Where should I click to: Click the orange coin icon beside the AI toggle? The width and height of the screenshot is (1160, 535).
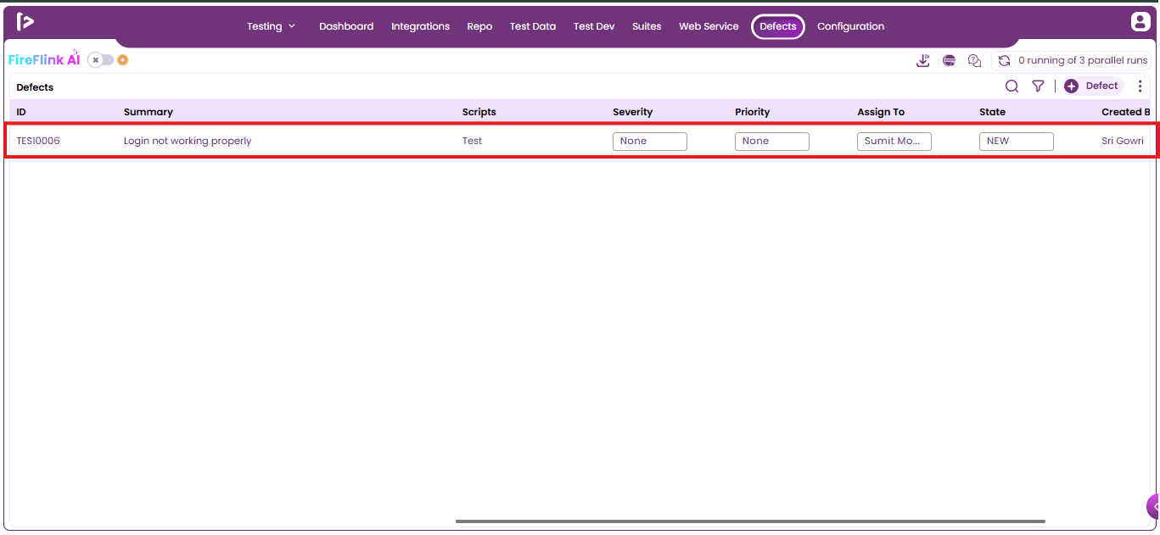(x=123, y=60)
